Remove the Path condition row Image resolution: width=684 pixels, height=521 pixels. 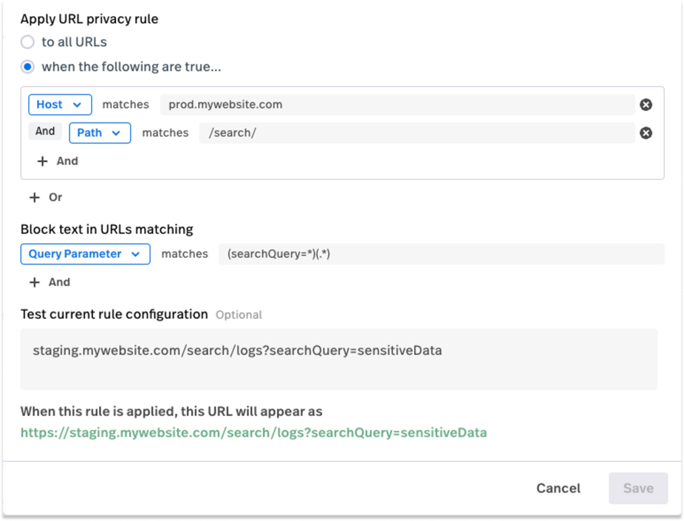[x=646, y=133]
